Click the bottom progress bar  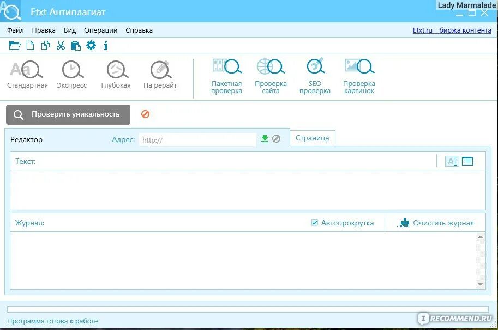click(x=248, y=309)
